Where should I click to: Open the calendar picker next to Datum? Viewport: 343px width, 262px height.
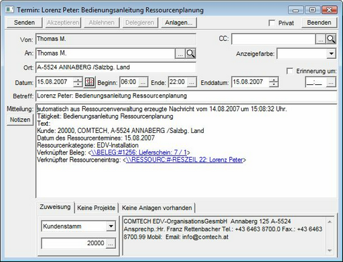[x=90, y=82]
